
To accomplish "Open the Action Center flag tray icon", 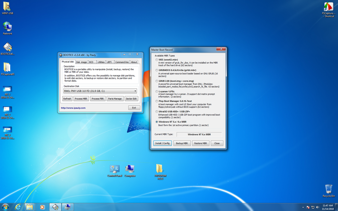I will 308,207.
